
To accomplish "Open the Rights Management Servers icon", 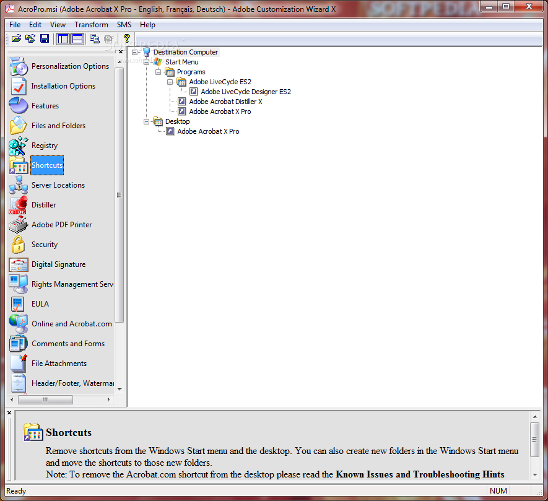I will (x=19, y=284).
